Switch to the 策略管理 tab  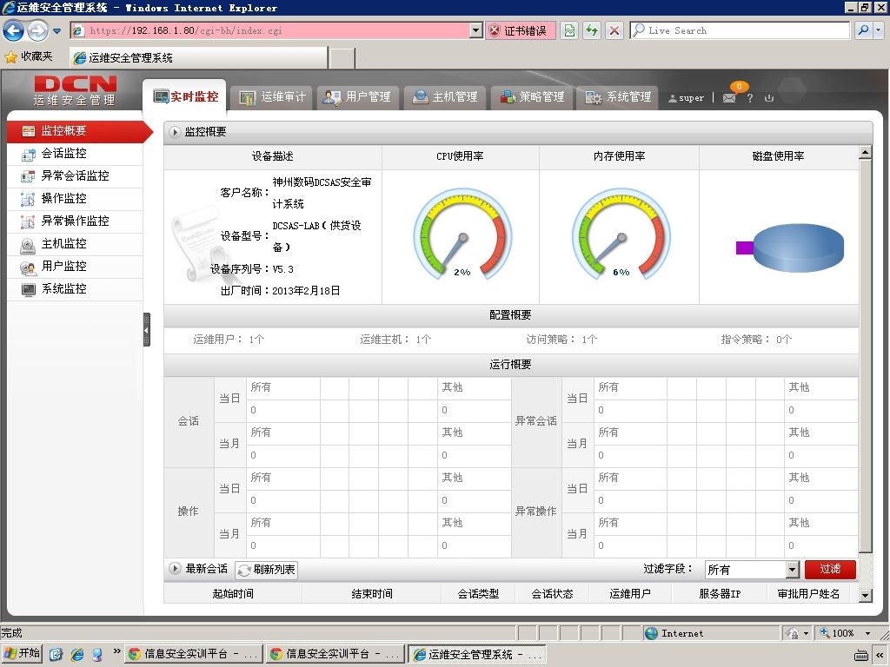(x=531, y=97)
